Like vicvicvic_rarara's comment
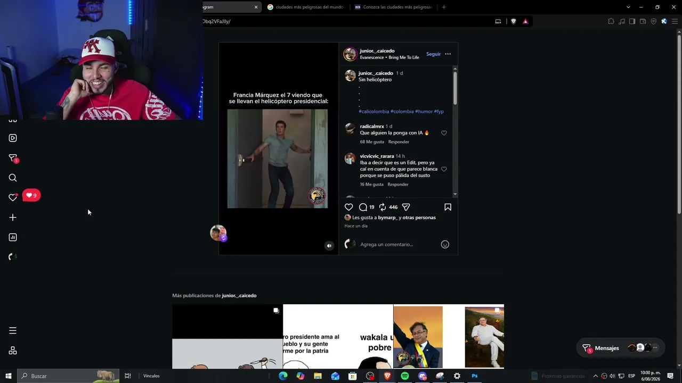 (x=444, y=169)
